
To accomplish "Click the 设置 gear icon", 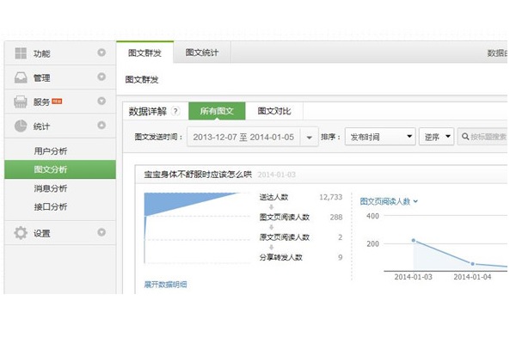I will pos(21,233).
